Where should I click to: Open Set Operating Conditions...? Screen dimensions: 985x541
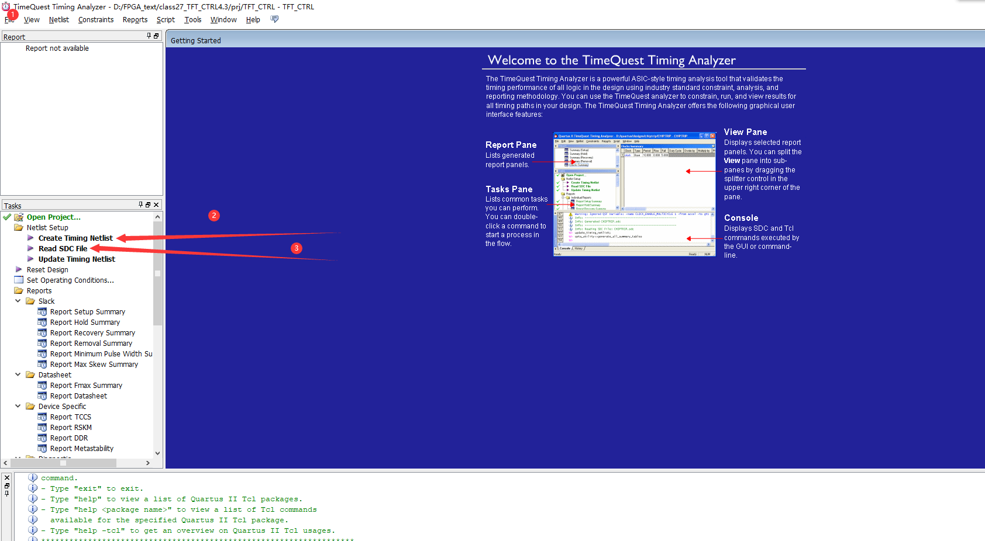(70, 280)
